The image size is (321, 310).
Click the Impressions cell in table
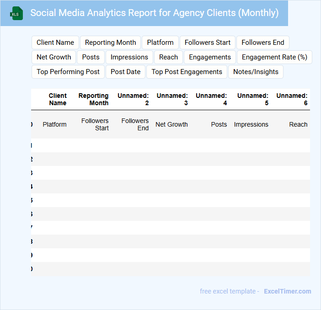(251, 124)
